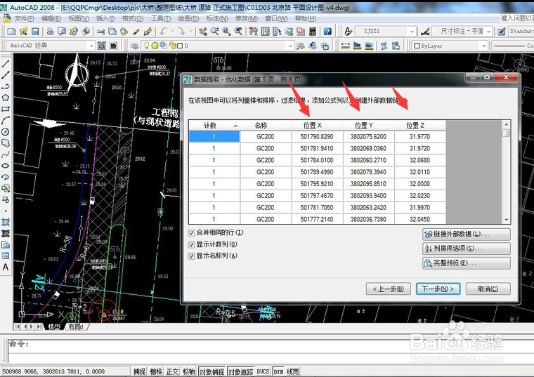This screenshot has width=534, height=377.
Task: Toggle 线宽 lineweight display
Action: 292,371
